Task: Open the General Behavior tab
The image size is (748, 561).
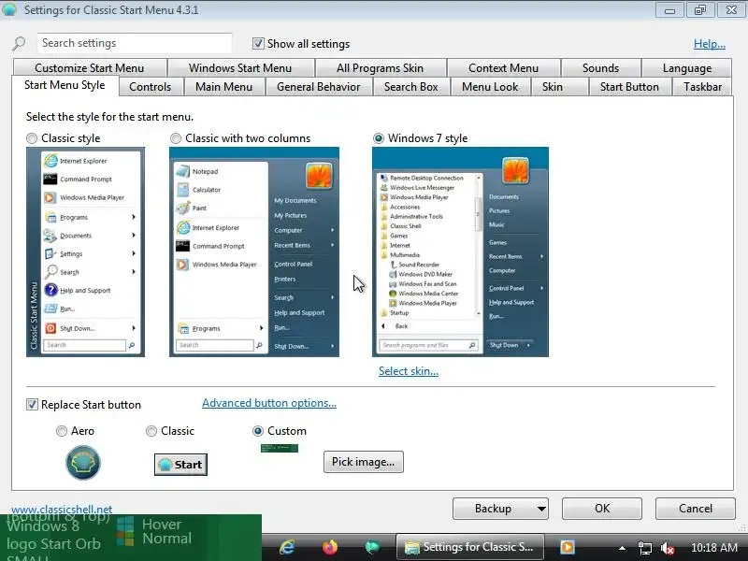Action: 319,87
